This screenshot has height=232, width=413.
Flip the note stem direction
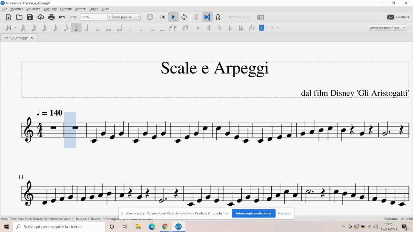[x=252, y=28]
